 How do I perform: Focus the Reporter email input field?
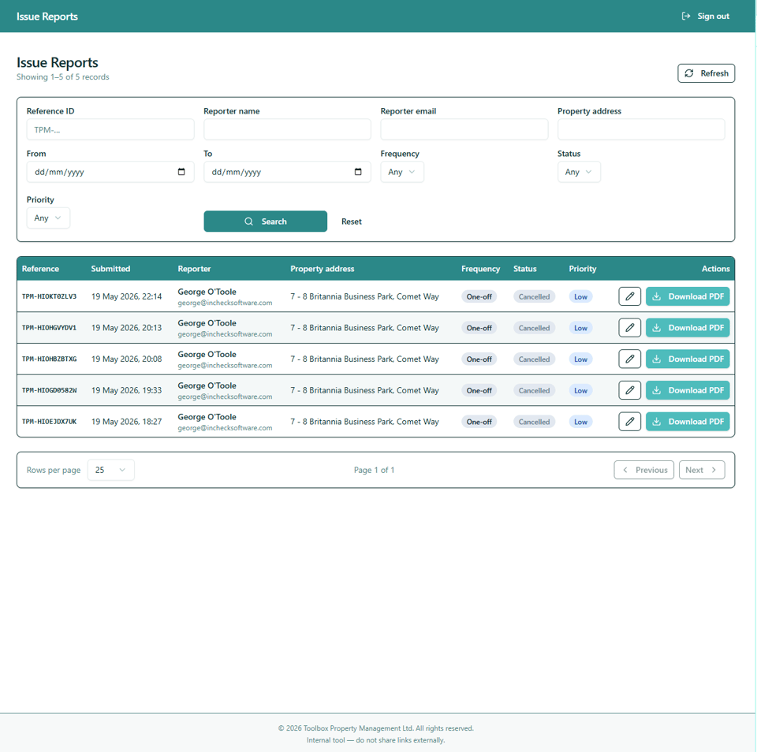[x=464, y=130]
